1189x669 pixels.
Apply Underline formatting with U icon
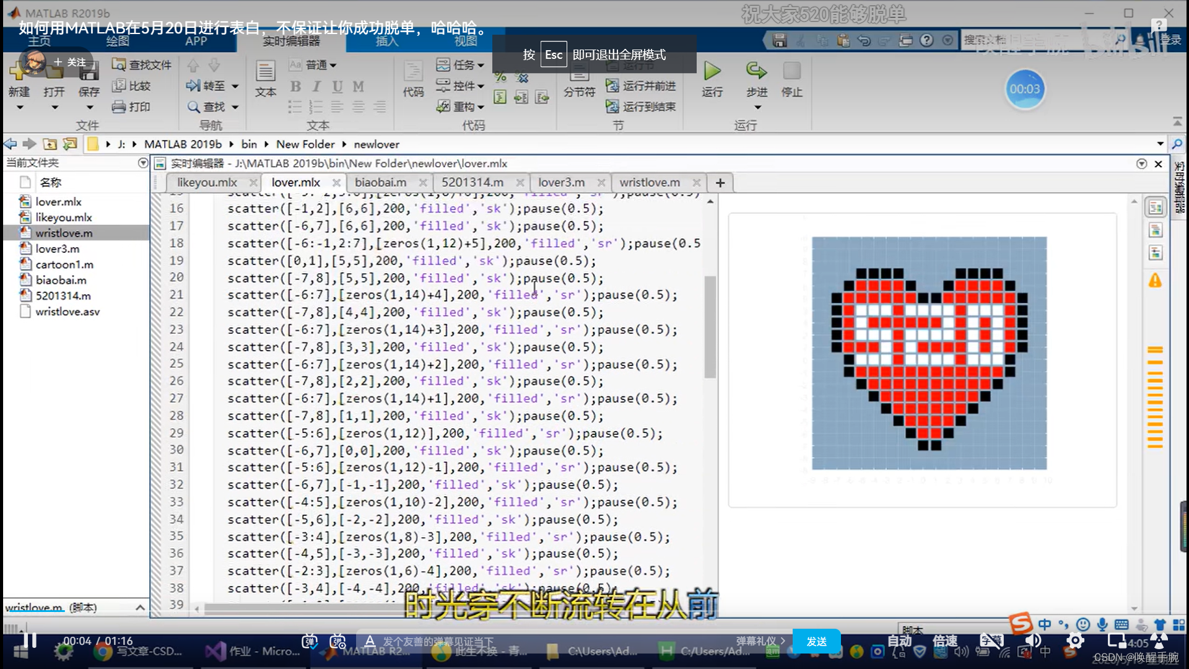337,86
